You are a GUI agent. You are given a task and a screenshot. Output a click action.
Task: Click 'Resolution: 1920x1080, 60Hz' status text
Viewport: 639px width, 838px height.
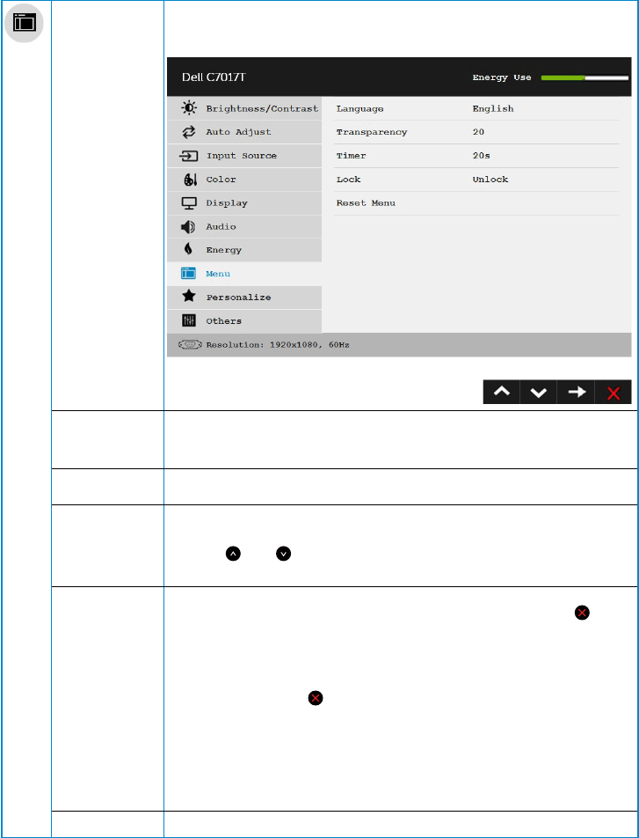(278, 345)
